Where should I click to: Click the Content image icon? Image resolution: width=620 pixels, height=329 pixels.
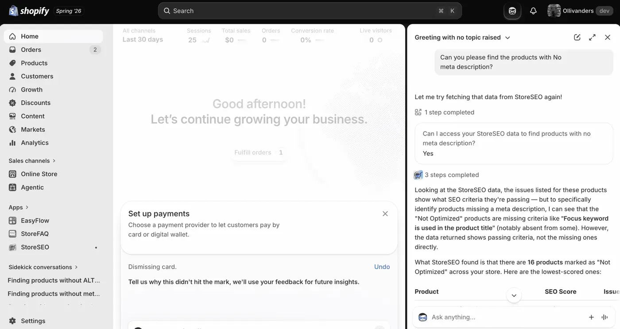pos(12,116)
